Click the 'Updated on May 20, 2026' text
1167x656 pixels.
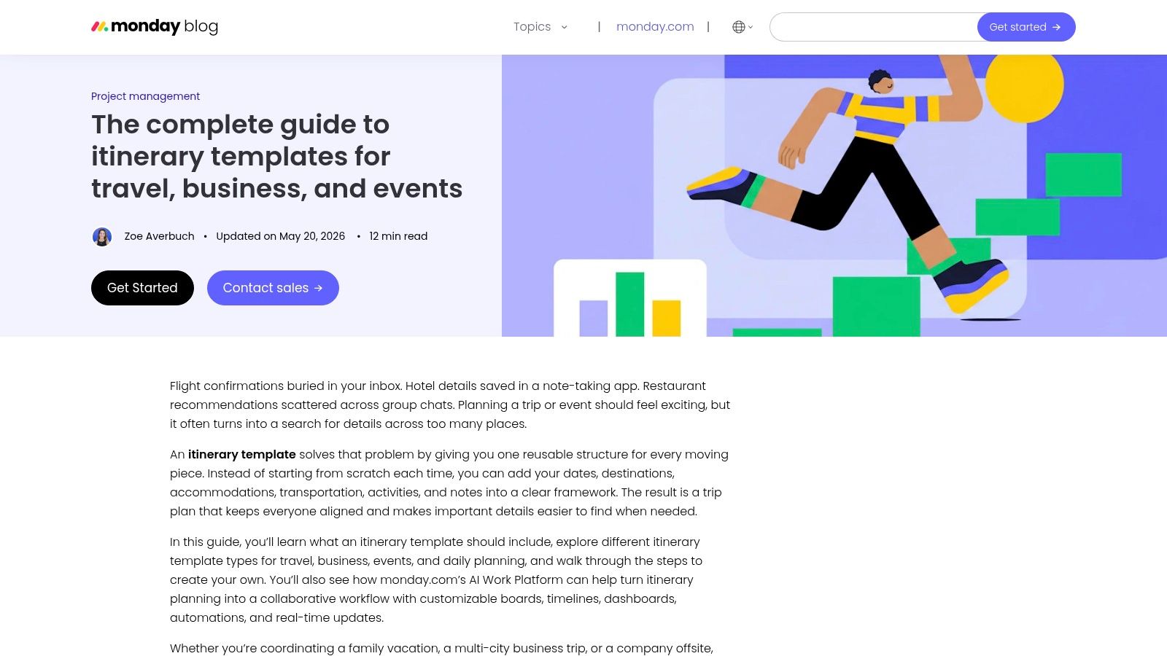click(280, 236)
